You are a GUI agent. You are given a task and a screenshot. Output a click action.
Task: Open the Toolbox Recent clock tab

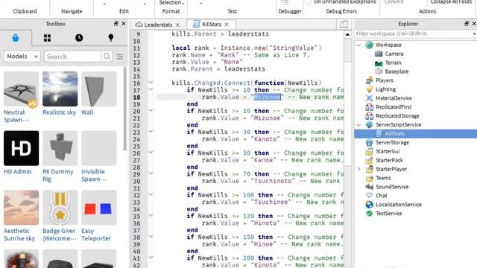pos(79,38)
